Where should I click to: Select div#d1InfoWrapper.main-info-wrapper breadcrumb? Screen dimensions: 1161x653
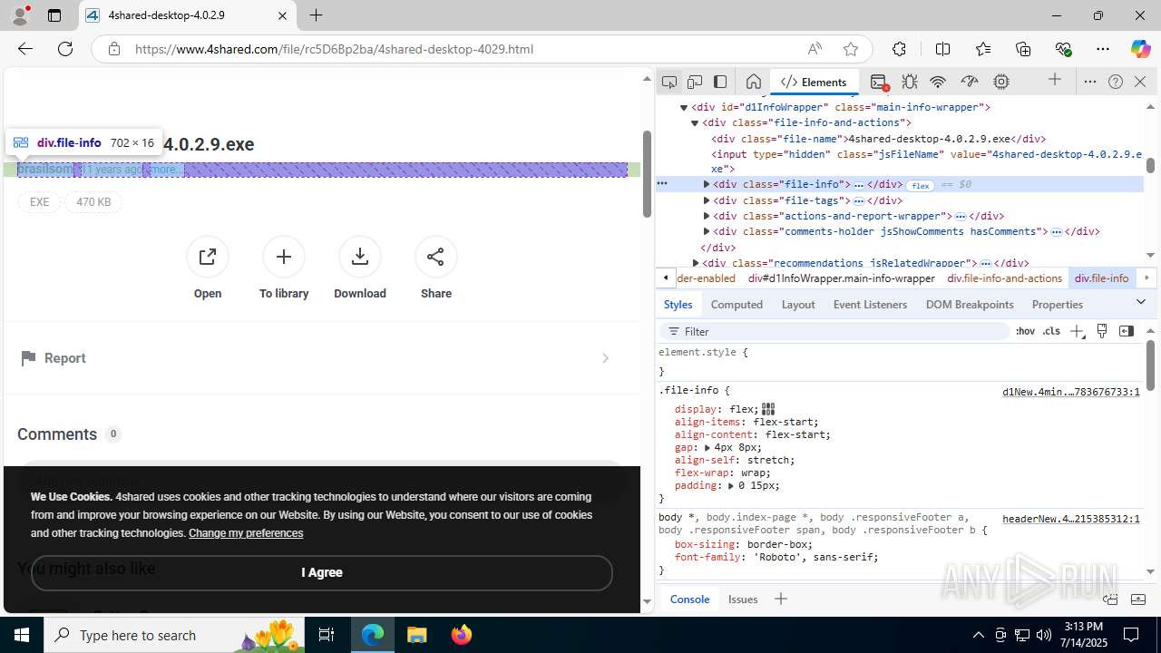tap(841, 278)
